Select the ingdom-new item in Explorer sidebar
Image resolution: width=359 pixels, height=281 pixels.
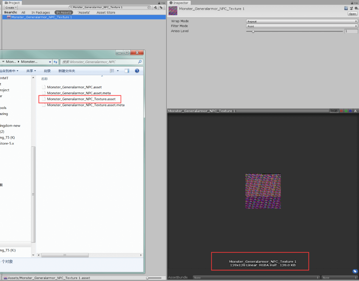tap(10, 126)
